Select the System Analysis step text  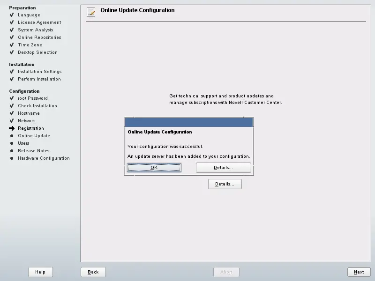tap(36, 30)
